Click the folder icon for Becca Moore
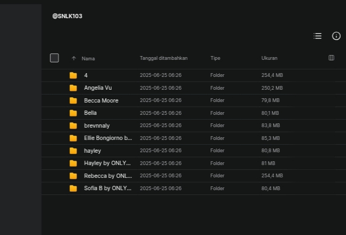Image resolution: width=346 pixels, height=235 pixels. 73,100
